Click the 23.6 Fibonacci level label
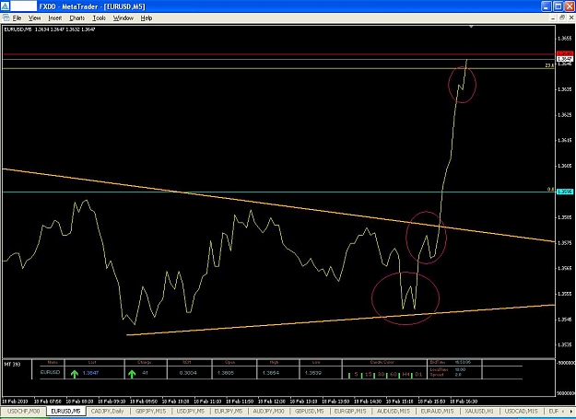The width and height of the screenshot is (576, 419). [549, 65]
